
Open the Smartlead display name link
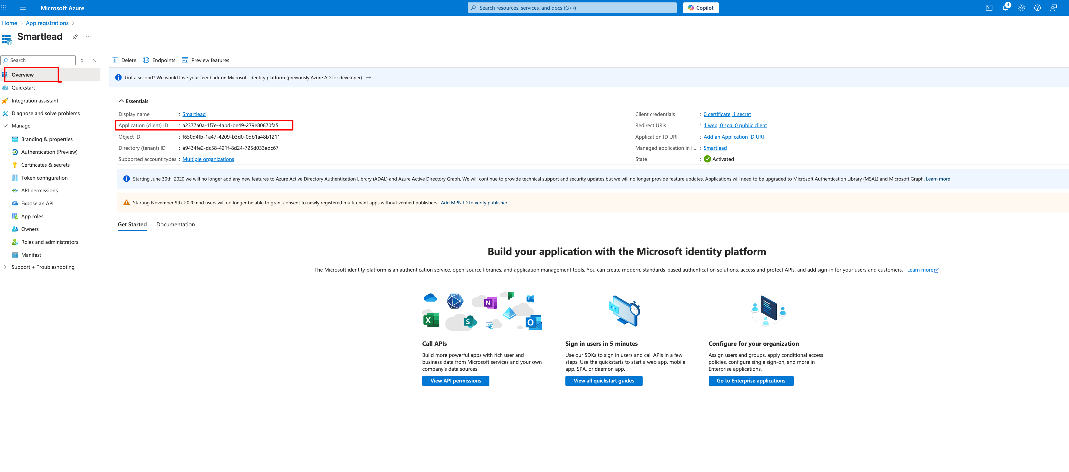pyautogui.click(x=194, y=115)
